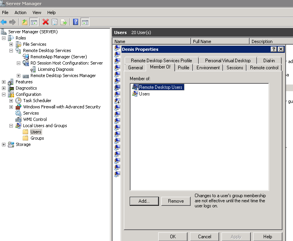This screenshot has width=293, height=241.
Task: Click the Remove button
Action: point(176,201)
